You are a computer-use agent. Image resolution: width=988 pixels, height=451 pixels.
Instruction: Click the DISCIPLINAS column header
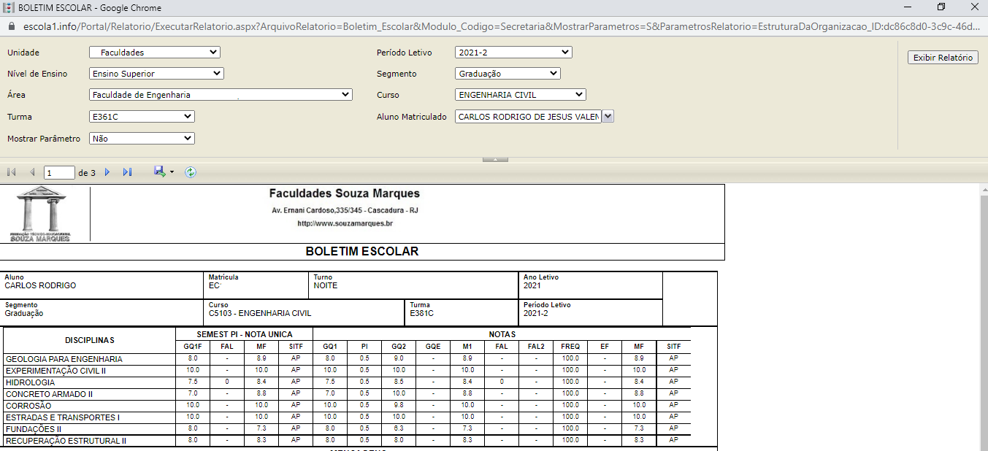pyautogui.click(x=90, y=340)
